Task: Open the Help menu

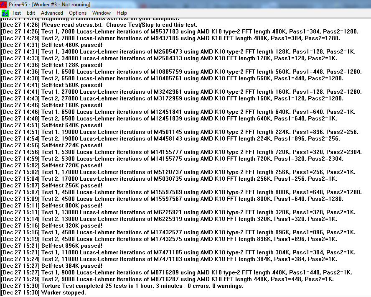Action: click(x=122, y=13)
